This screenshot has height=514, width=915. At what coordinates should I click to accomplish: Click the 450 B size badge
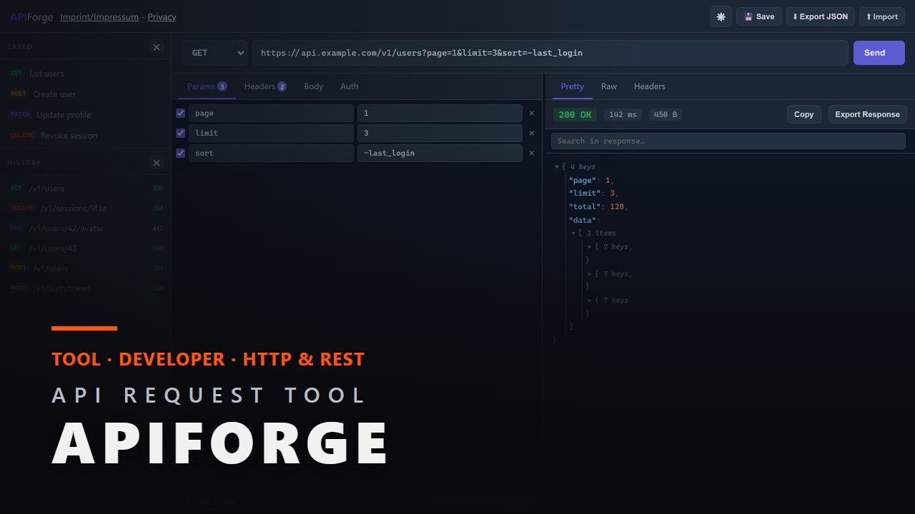666,114
